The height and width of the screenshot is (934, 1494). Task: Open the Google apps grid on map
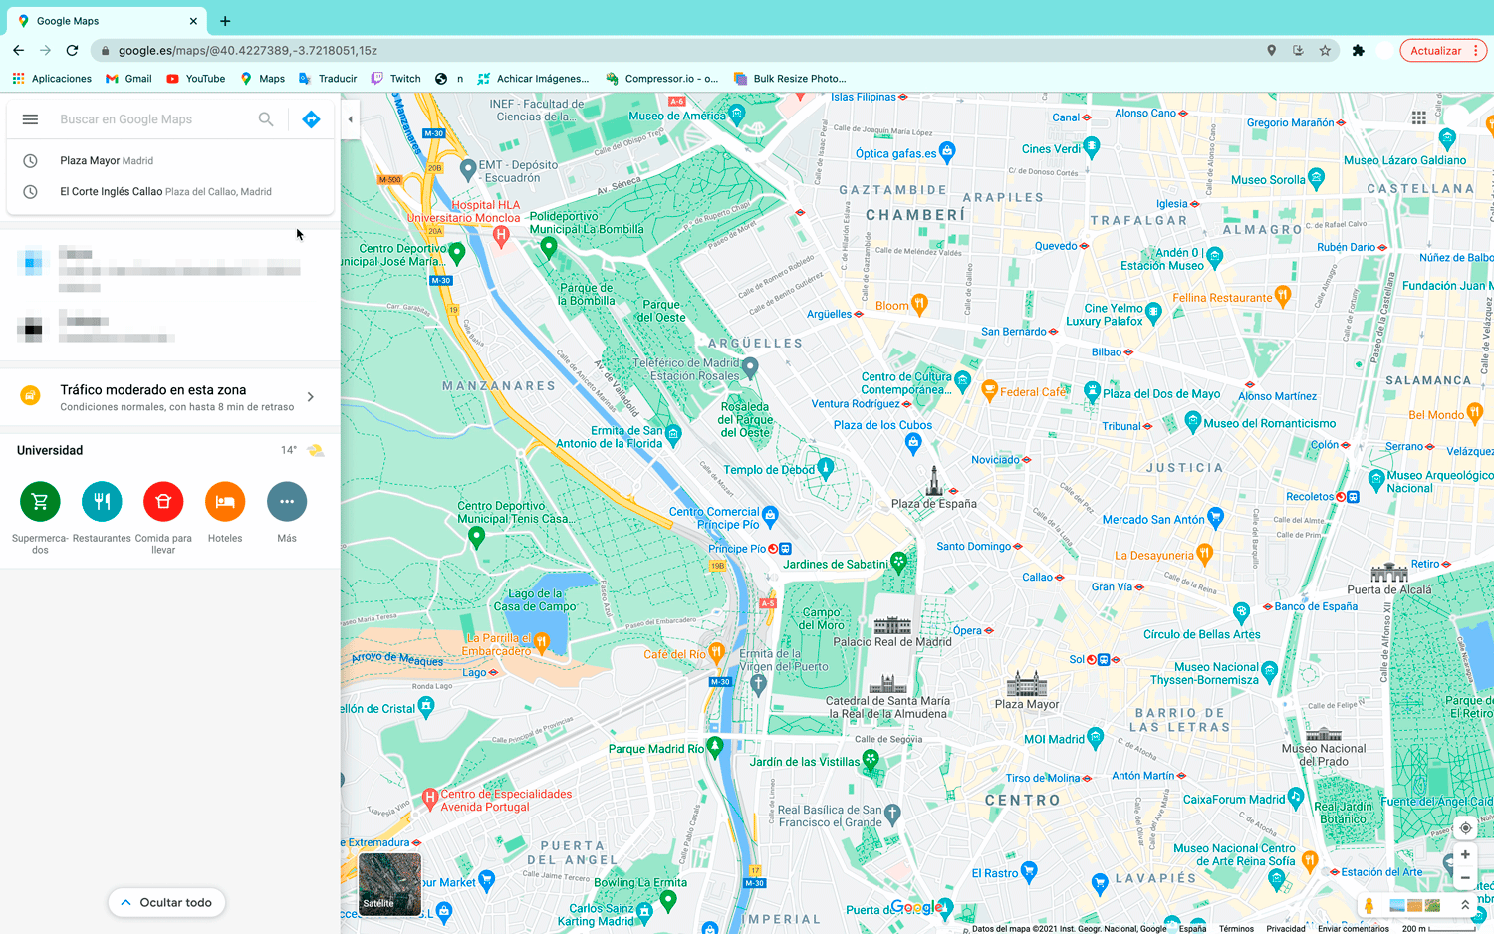1419,117
